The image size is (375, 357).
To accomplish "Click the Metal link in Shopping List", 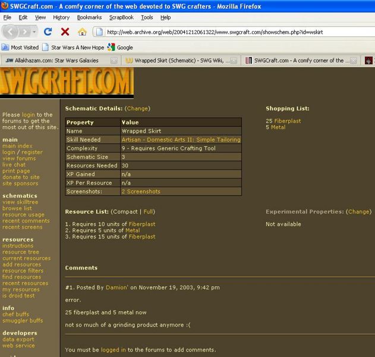I will coord(278,127).
